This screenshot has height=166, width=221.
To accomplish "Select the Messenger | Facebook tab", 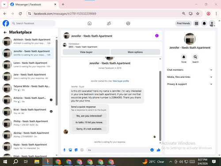I will tap(34, 4).
